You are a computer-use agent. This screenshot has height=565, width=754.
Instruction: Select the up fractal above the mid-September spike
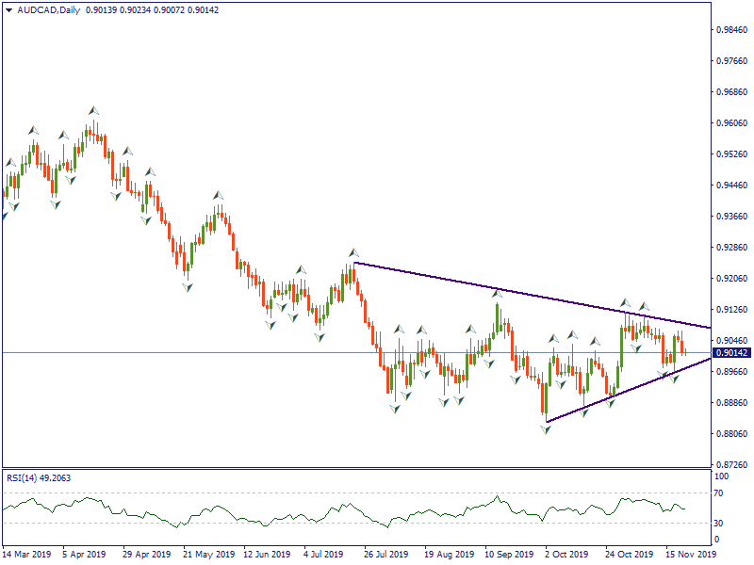497,294
